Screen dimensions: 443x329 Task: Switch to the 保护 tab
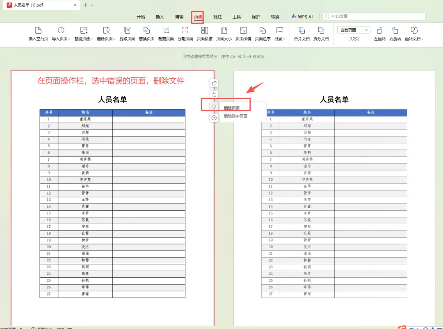(x=256, y=17)
